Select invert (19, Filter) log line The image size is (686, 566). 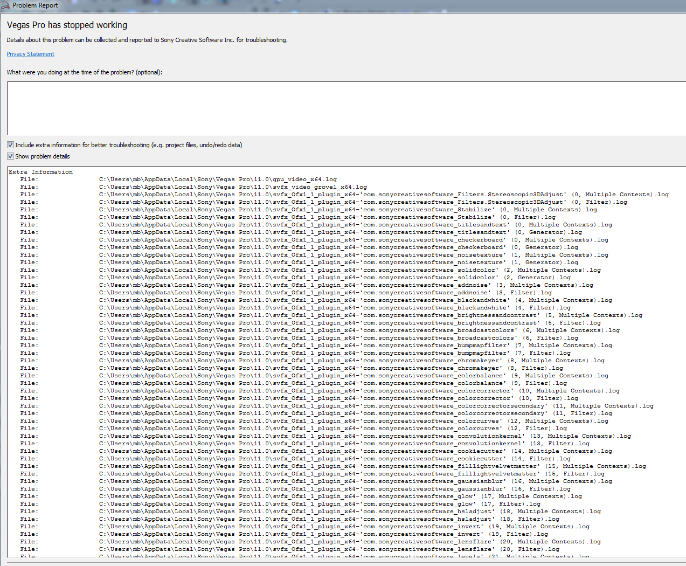click(284, 534)
